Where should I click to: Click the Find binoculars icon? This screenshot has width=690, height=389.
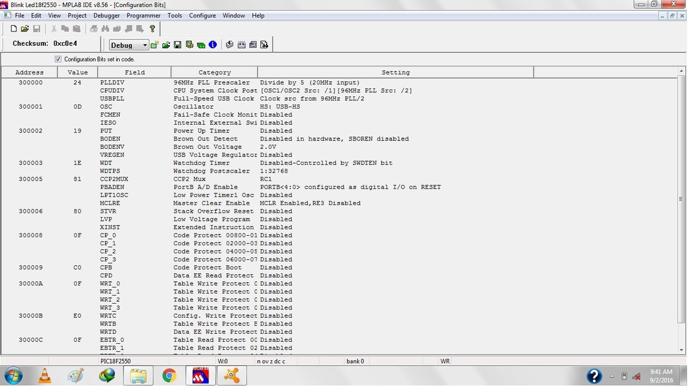tap(105, 29)
